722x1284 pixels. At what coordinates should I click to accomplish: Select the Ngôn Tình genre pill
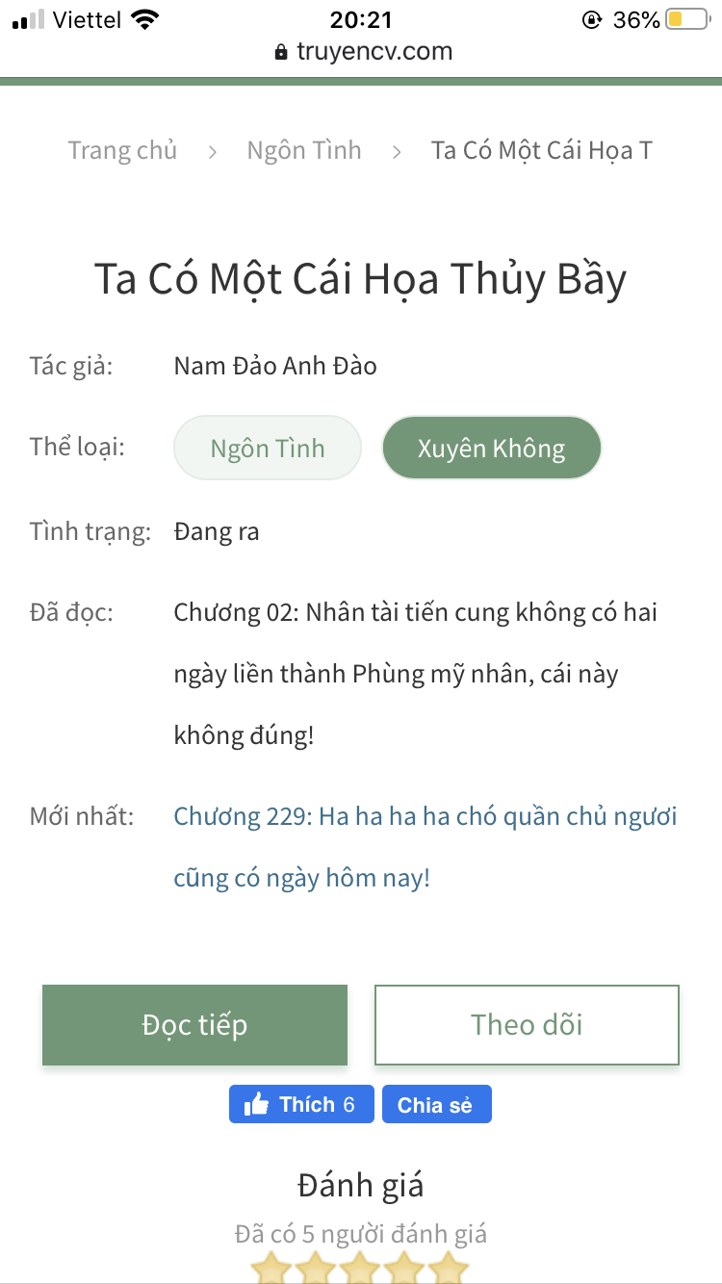(x=268, y=448)
